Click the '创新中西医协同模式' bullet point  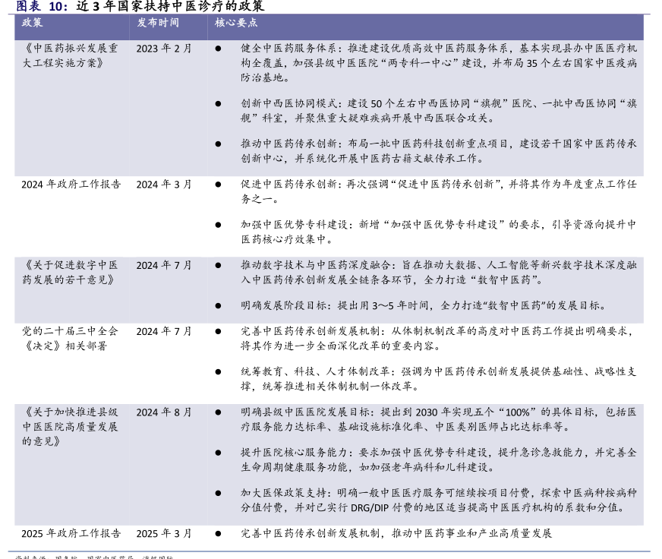439,110
